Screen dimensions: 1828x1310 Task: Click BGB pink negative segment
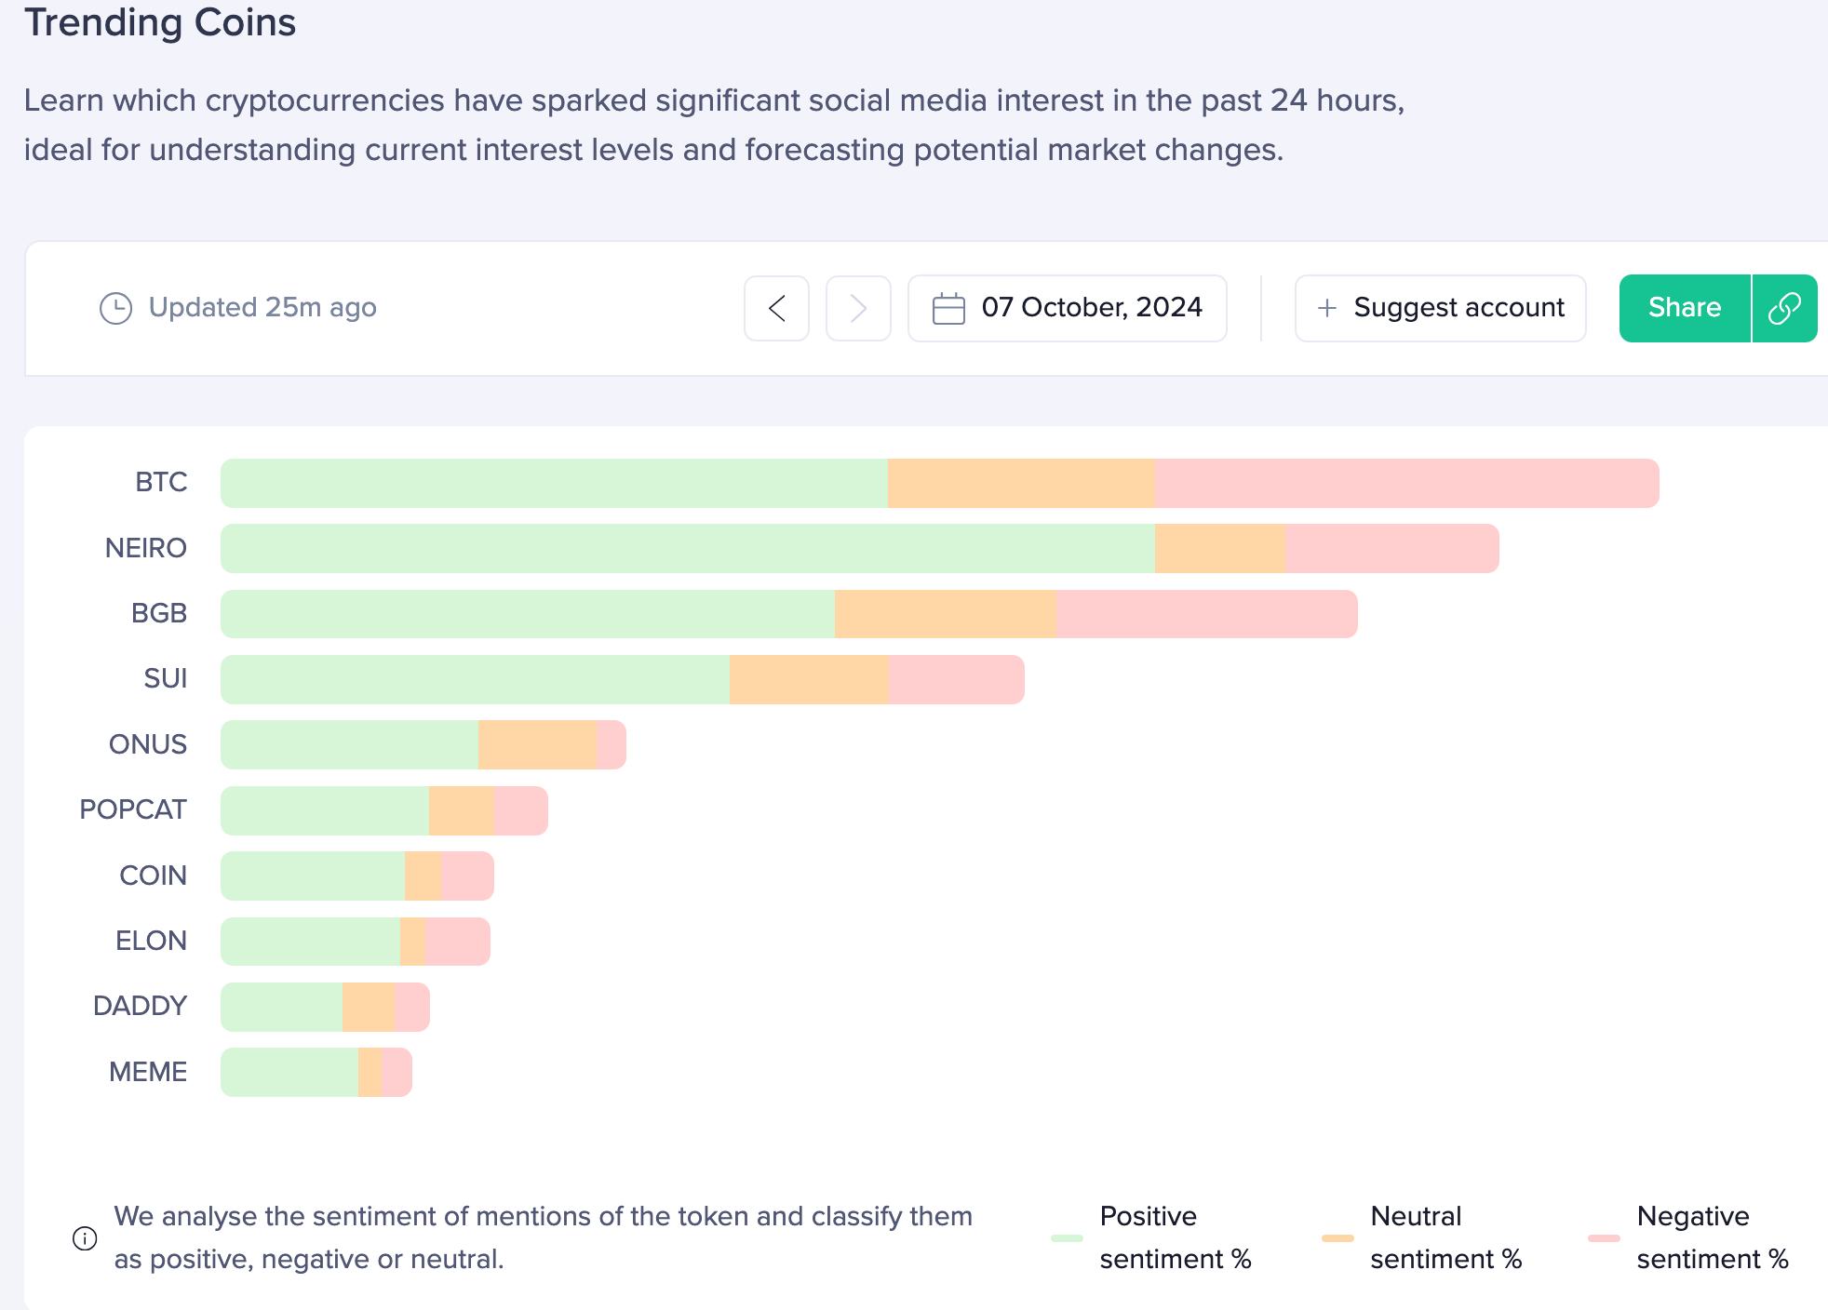pos(1207,614)
